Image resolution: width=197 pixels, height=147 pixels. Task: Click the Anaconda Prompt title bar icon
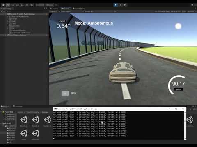click(55, 109)
